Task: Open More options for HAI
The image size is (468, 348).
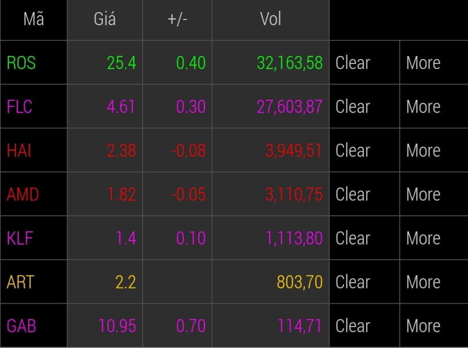Action: pyautogui.click(x=434, y=150)
